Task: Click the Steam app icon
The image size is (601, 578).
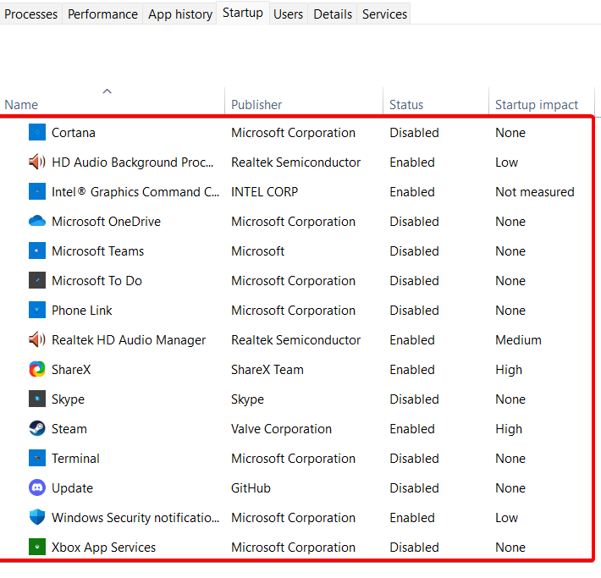Action: [x=37, y=429]
